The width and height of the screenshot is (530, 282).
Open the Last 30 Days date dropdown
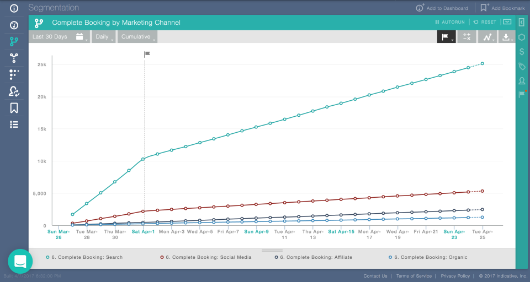coord(59,36)
